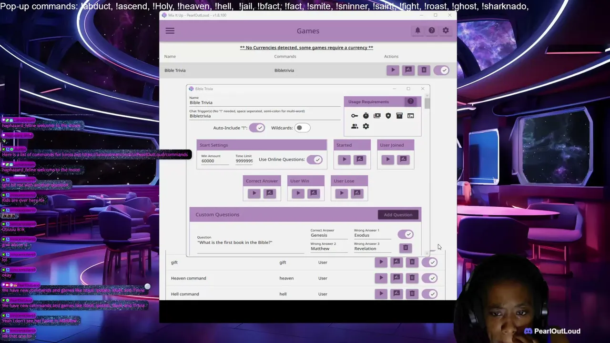
Task: Click Wrong Answer 2 field "Matthew"
Action: pyautogui.click(x=329, y=248)
